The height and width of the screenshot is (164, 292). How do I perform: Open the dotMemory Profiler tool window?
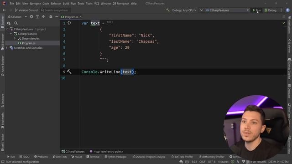tap(212, 157)
